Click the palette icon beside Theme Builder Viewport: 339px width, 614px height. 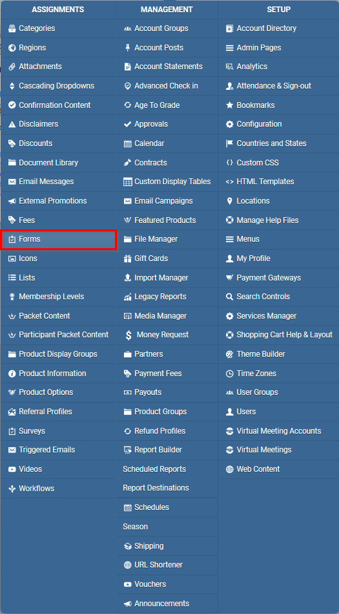[229, 354]
